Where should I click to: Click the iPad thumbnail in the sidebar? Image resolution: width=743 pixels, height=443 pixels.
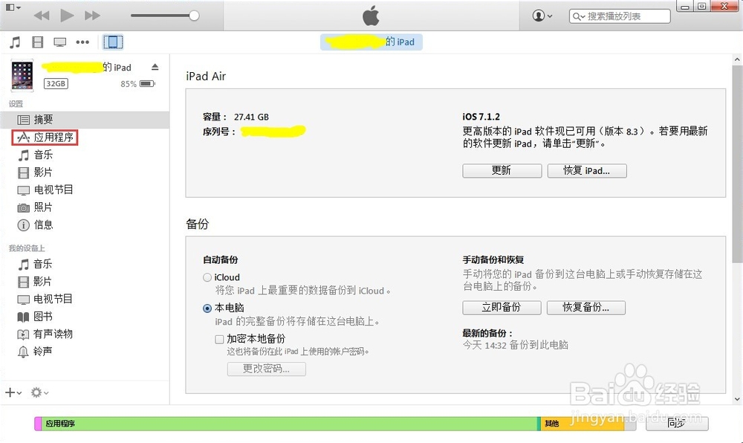[22, 75]
